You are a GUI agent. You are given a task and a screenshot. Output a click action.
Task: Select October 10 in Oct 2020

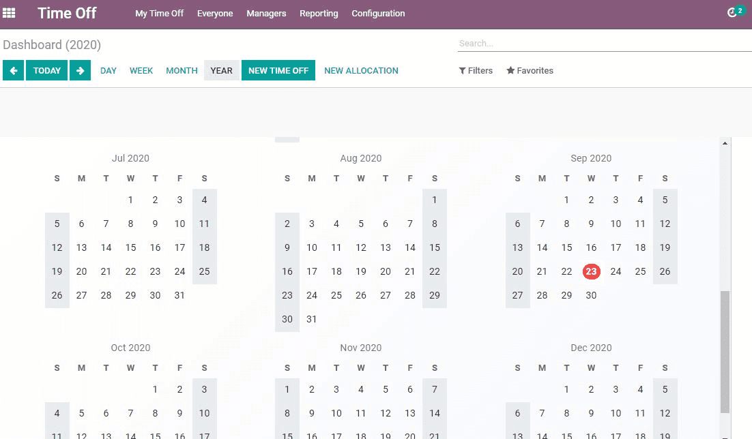204,413
